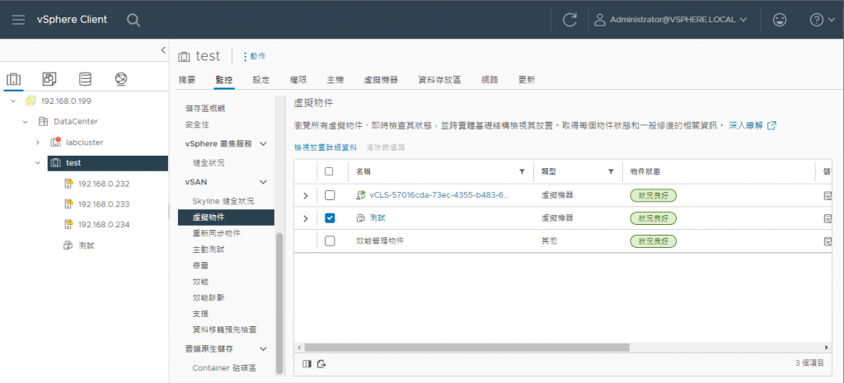
Task: Click the sidebar vertical scrollbar thumb
Action: click(x=279, y=303)
